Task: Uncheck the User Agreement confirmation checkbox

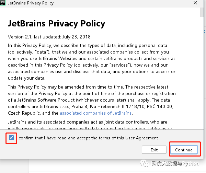Action: point(11,138)
